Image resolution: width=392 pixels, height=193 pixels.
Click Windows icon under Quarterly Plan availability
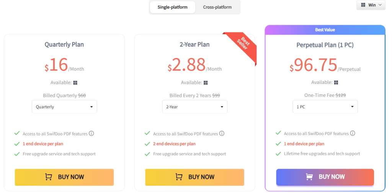pyautogui.click(x=75, y=83)
